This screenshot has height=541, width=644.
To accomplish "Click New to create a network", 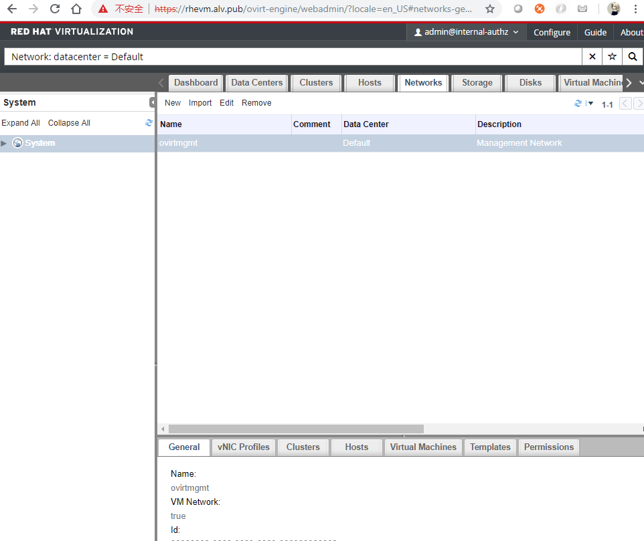I will click(x=173, y=103).
